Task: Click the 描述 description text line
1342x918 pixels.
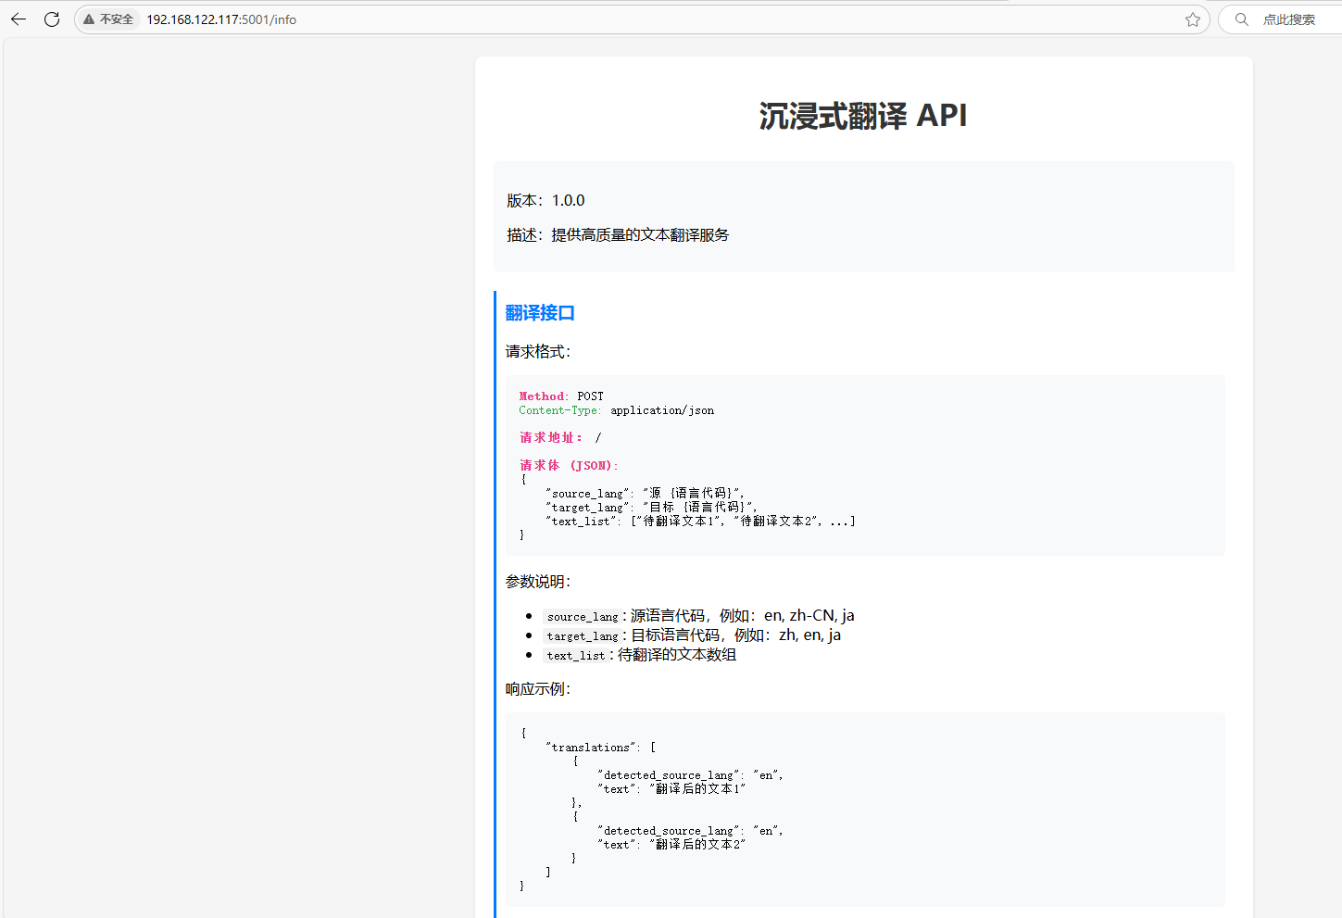Action: tap(618, 235)
